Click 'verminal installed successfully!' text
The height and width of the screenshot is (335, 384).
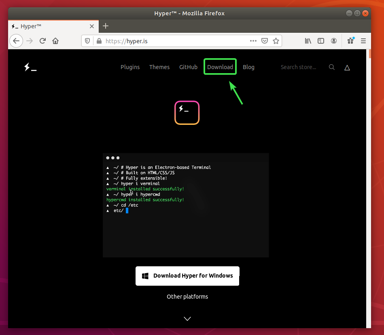pos(145,189)
